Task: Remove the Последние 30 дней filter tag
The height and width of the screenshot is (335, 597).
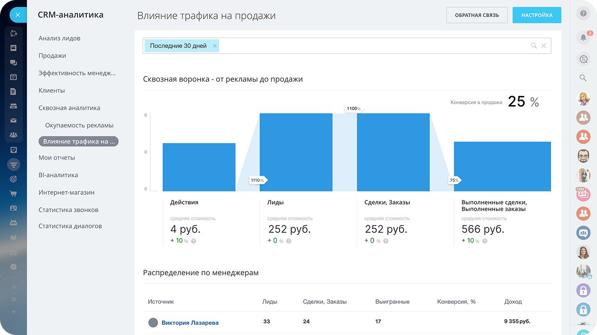Action: pos(215,46)
